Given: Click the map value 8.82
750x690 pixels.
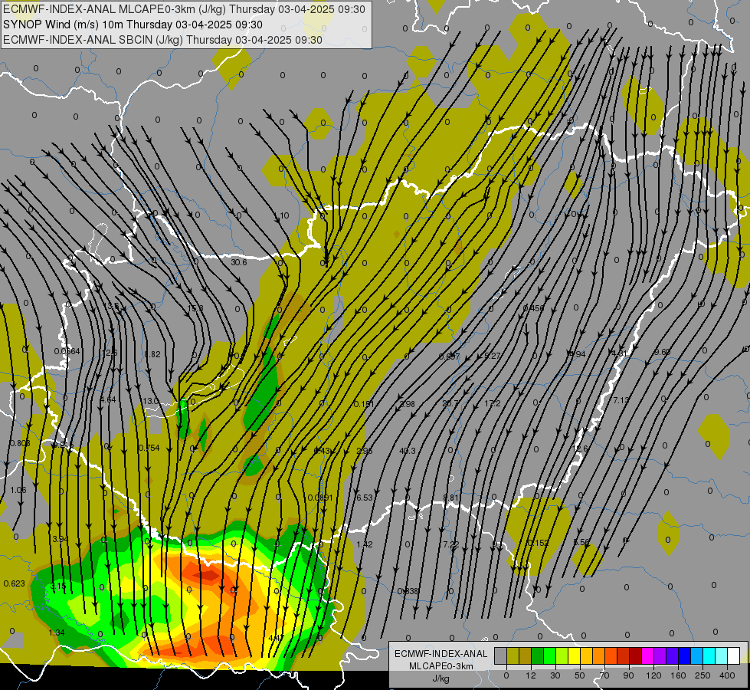Looking at the screenshot, I should pos(152,354).
